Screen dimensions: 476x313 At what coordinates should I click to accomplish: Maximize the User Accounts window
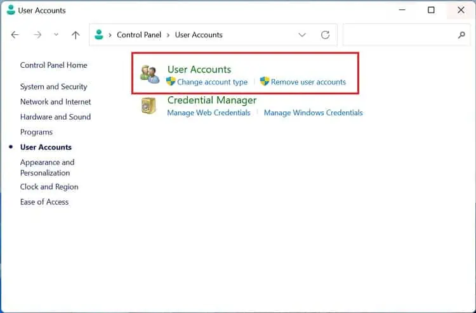tap(431, 10)
